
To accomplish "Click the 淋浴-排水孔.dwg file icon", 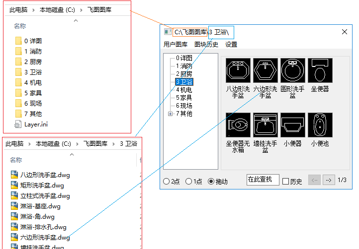I will 14,227.
